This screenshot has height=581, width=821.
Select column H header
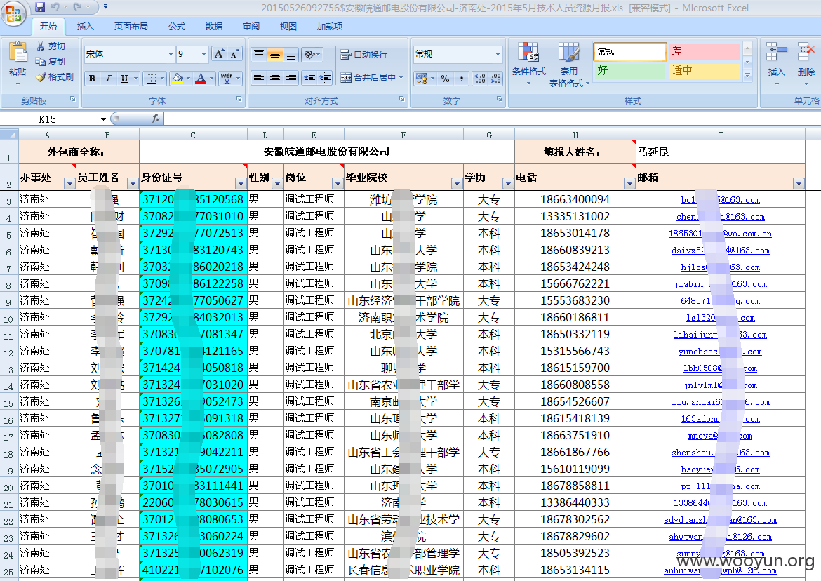pyautogui.click(x=575, y=135)
